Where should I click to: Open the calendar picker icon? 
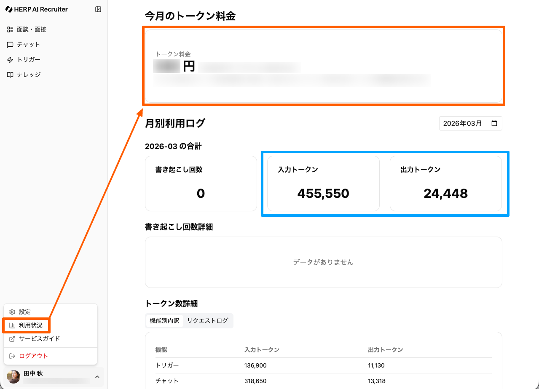[494, 124]
